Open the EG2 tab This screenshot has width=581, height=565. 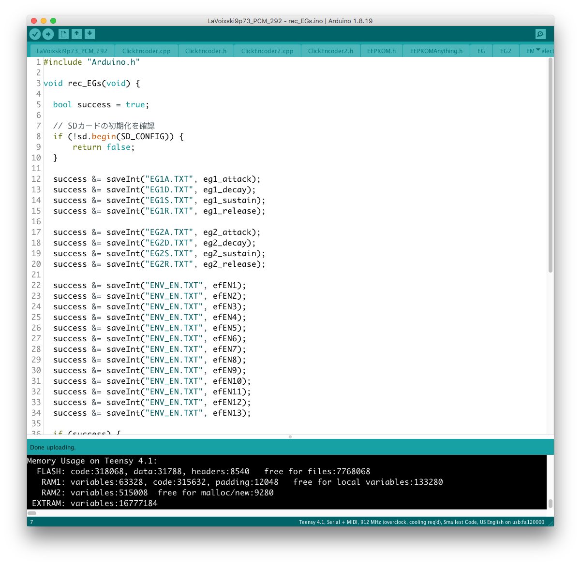[506, 51]
